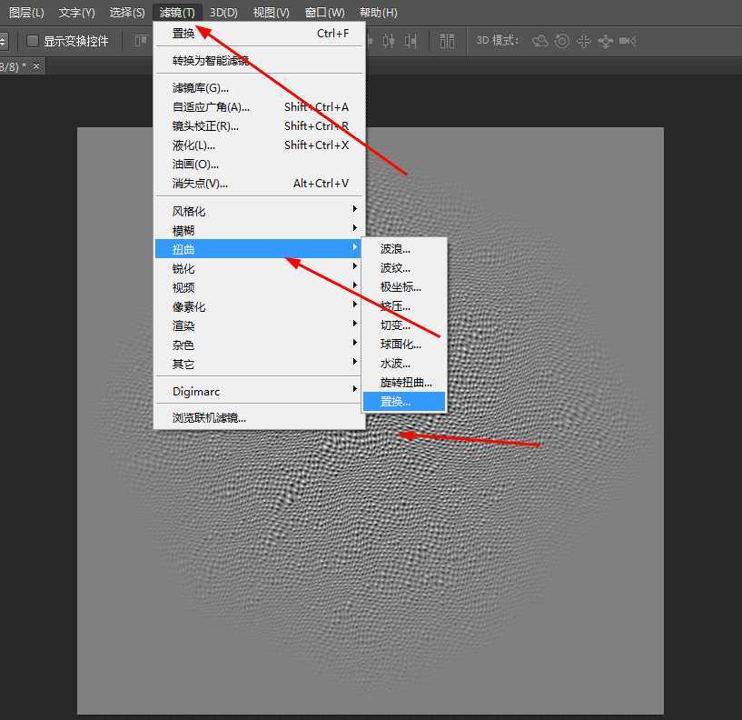The image size is (742, 720).
Task: Select 球面化 in the distort submenu
Action: (x=398, y=344)
